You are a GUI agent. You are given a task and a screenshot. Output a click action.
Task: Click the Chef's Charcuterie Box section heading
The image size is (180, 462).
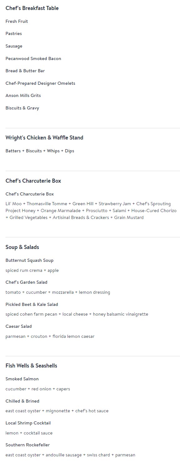pos(33,181)
